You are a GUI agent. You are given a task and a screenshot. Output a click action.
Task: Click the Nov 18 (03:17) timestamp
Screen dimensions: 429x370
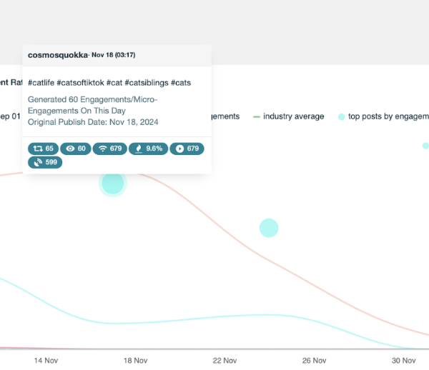pyautogui.click(x=114, y=55)
